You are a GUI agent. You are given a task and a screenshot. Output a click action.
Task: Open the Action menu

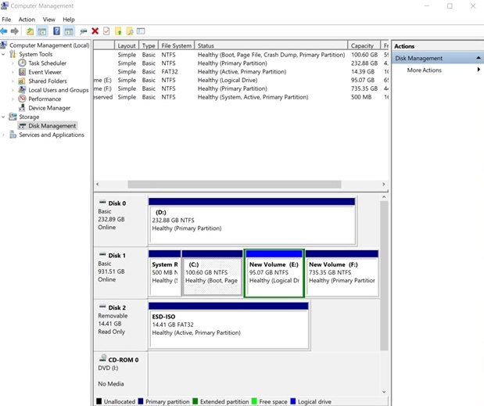pos(27,20)
